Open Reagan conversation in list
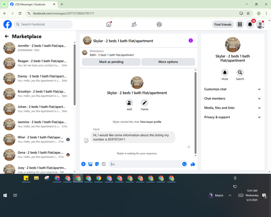Image resolution: width=271 pixels, height=217 pixels. tap(37, 63)
